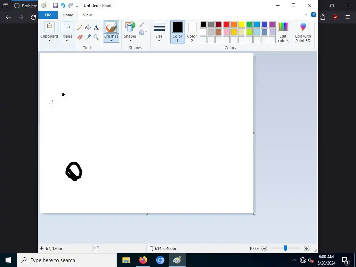
Task: Select the Pencil tool
Action: click(x=80, y=27)
